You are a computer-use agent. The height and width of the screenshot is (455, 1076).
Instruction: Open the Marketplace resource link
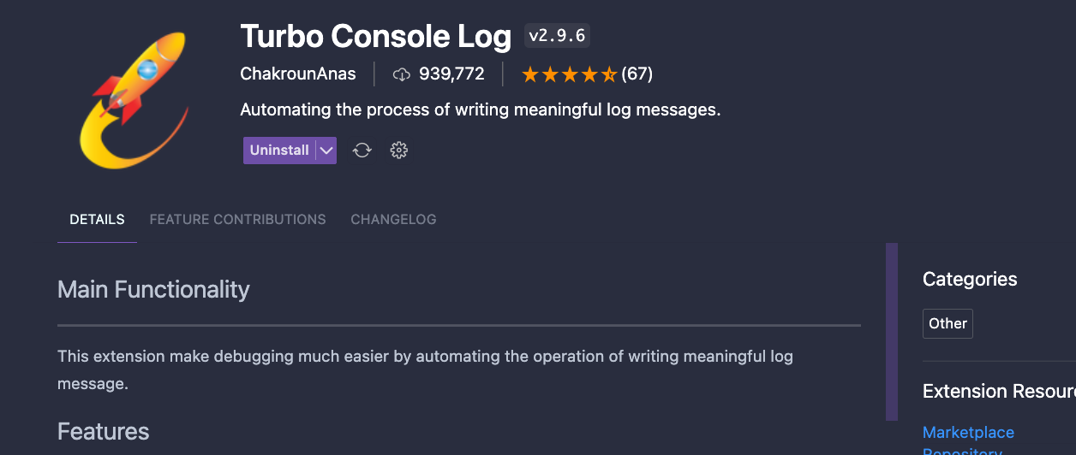[x=968, y=433]
